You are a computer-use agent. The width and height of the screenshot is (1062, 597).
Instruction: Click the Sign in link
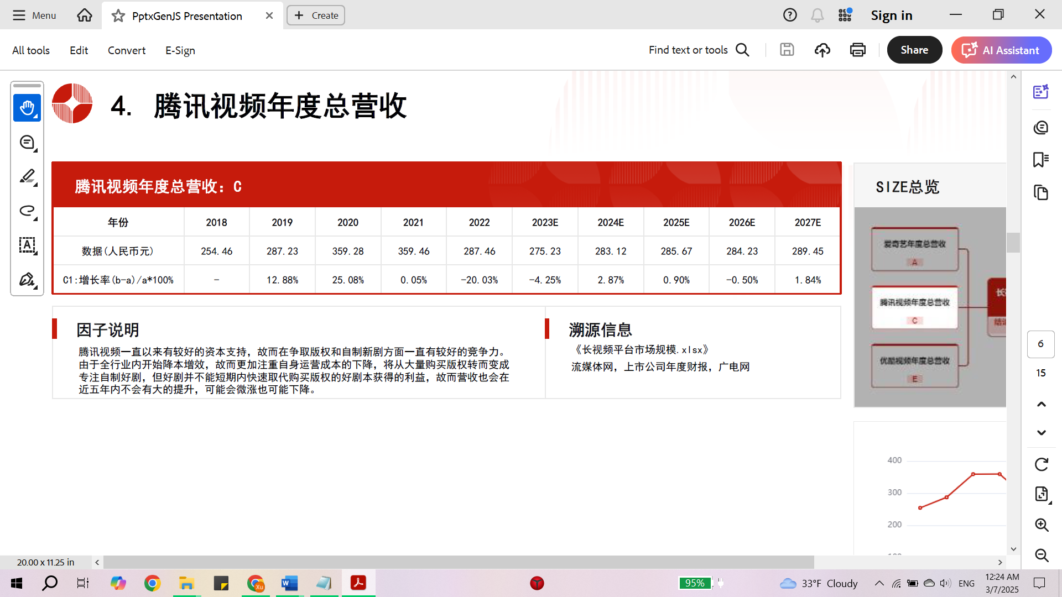click(x=892, y=15)
